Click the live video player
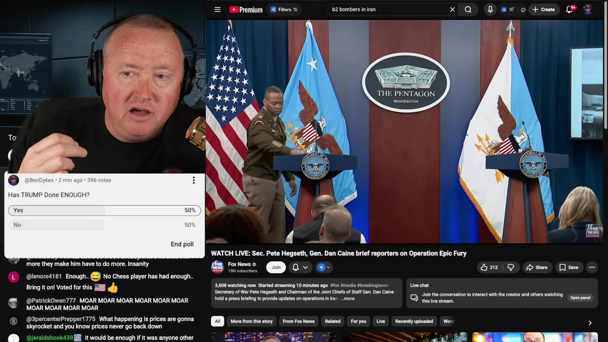 click(x=404, y=131)
